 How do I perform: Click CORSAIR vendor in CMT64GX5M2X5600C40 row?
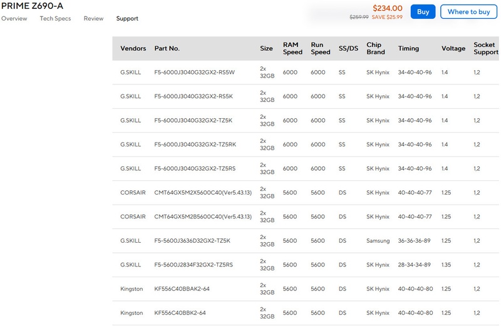[133, 193]
